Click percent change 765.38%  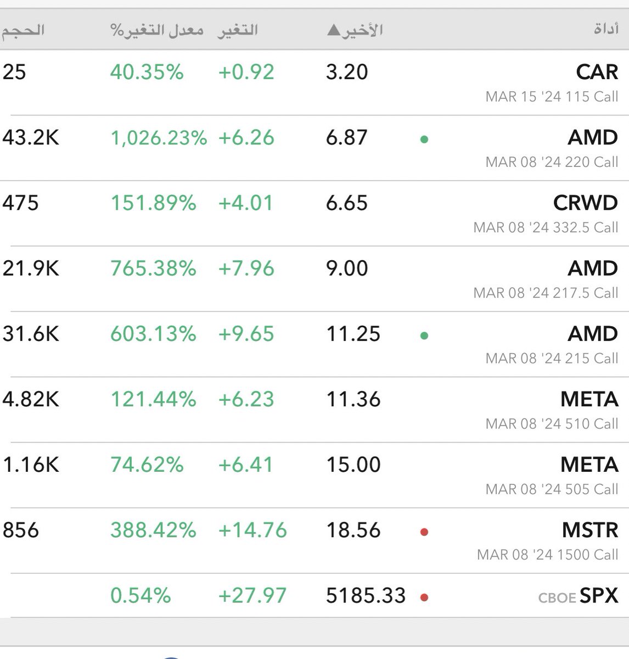point(154,268)
